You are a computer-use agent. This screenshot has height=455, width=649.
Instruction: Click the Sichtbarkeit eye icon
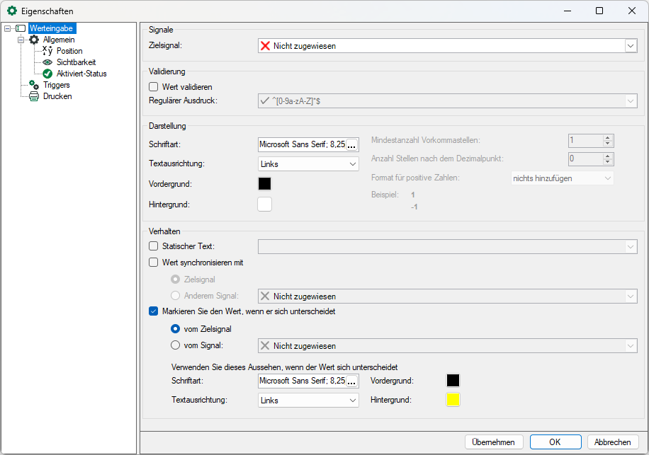click(47, 62)
